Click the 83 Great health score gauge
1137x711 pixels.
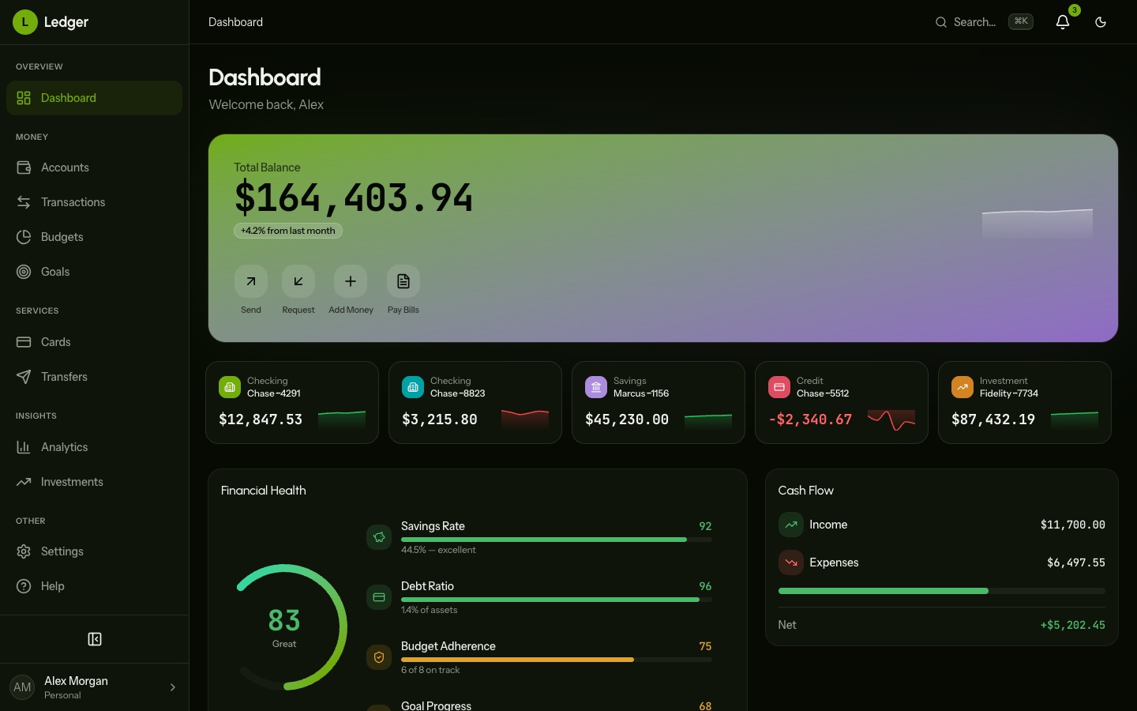click(x=284, y=627)
